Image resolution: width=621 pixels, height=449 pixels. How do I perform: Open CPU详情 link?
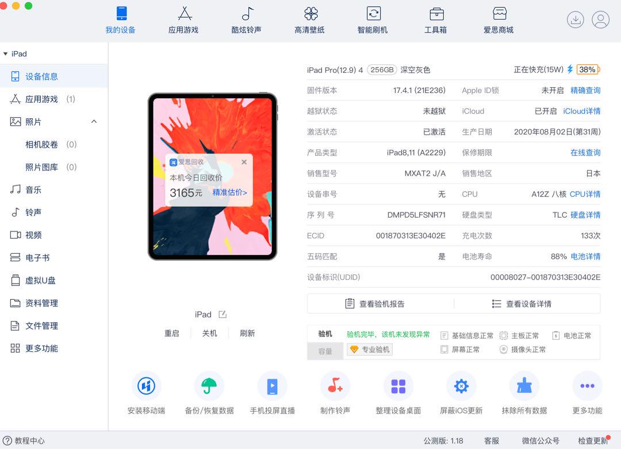585,194
